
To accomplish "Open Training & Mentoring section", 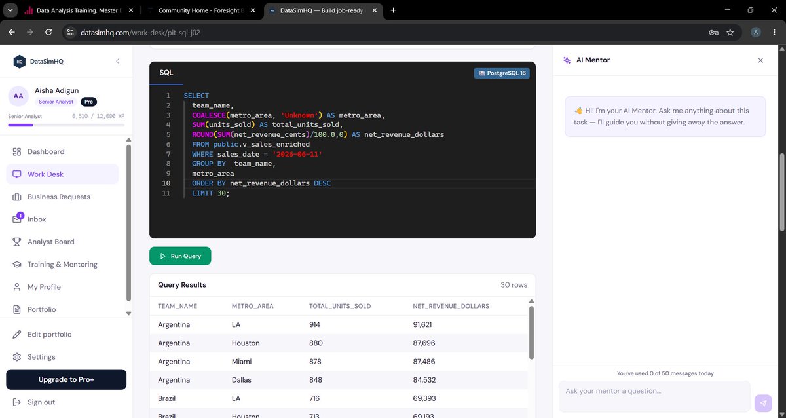I will [62, 264].
